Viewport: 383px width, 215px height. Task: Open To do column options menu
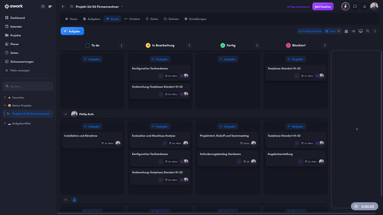point(121,45)
